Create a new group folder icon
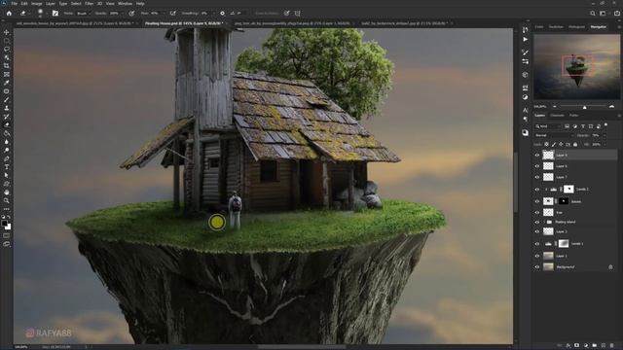Image resolution: width=623 pixels, height=350 pixels. click(595, 346)
